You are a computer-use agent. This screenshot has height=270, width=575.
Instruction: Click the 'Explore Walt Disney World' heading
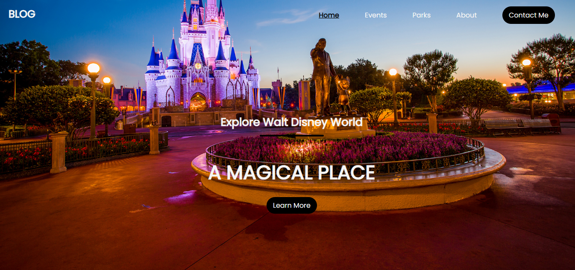(291, 122)
